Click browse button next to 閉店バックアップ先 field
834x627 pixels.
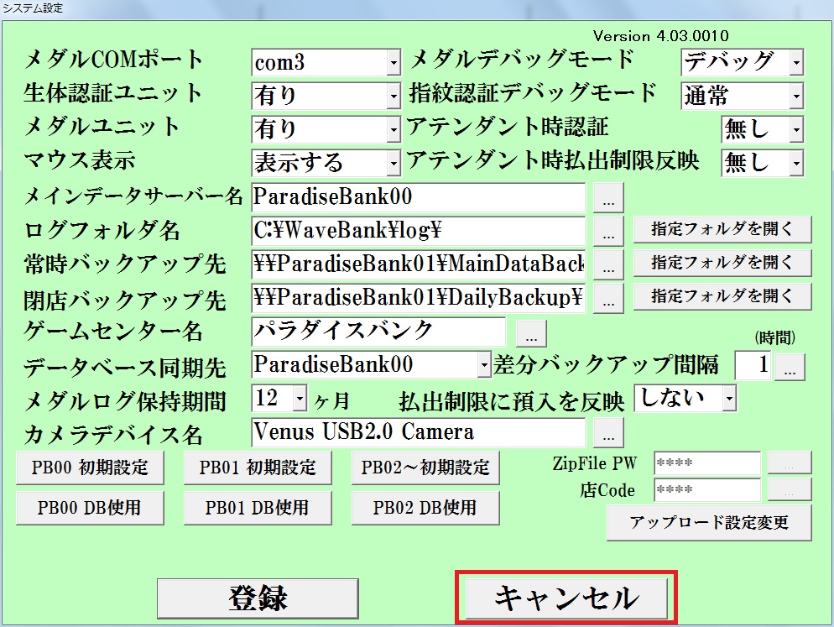[x=608, y=299]
